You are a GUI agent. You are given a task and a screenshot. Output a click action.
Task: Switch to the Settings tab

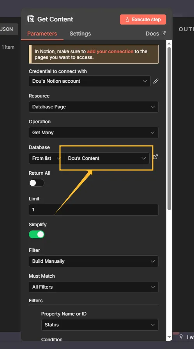pyautogui.click(x=80, y=34)
